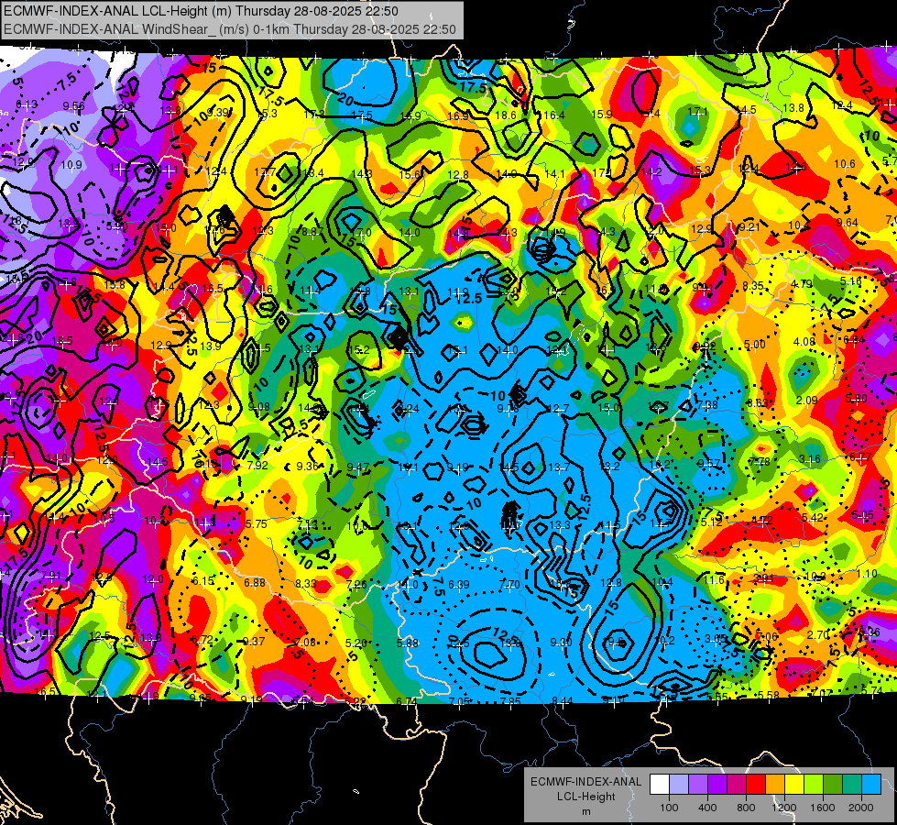Viewport: 897px width, 825px height.
Task: Click the wind shear value 18.5
Action: (61, 341)
